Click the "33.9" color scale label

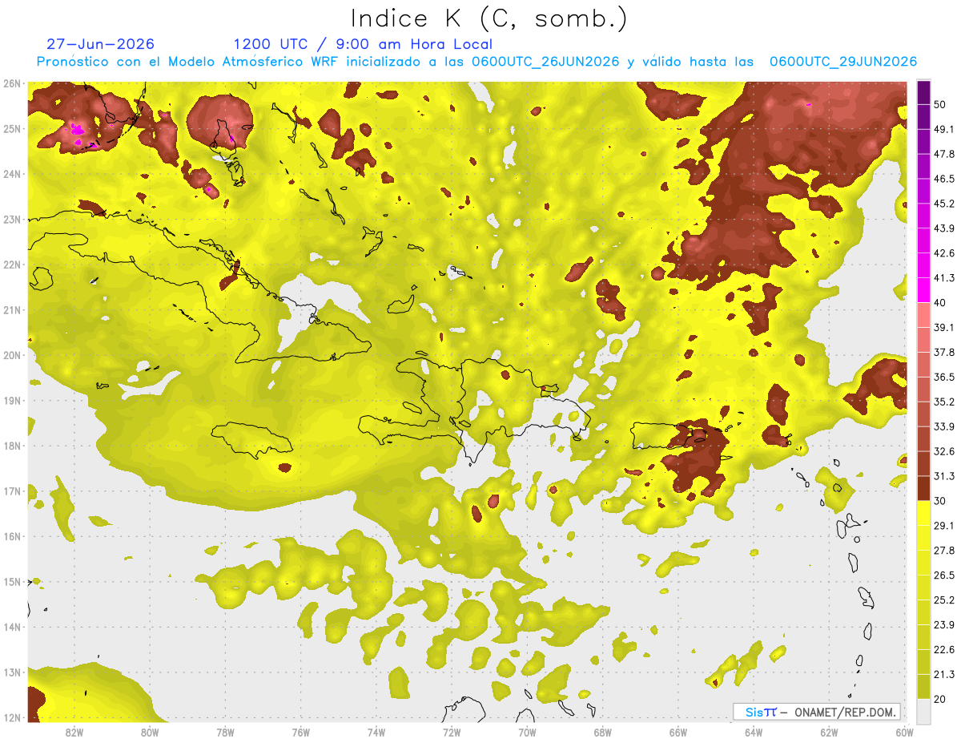click(x=943, y=426)
